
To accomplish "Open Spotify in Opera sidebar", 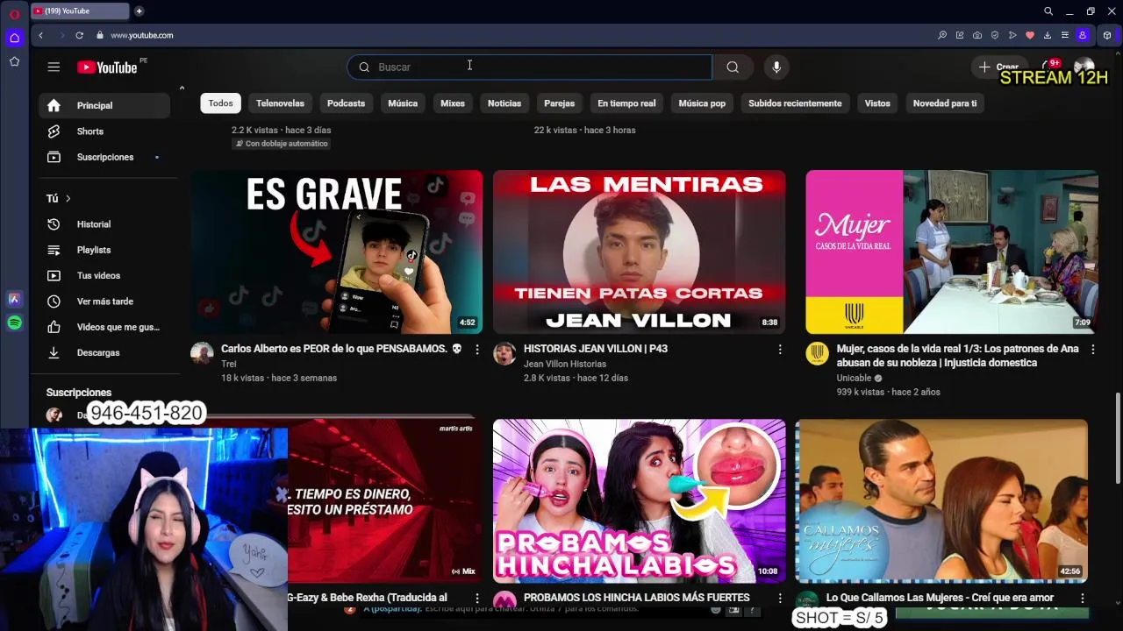I will tap(14, 323).
